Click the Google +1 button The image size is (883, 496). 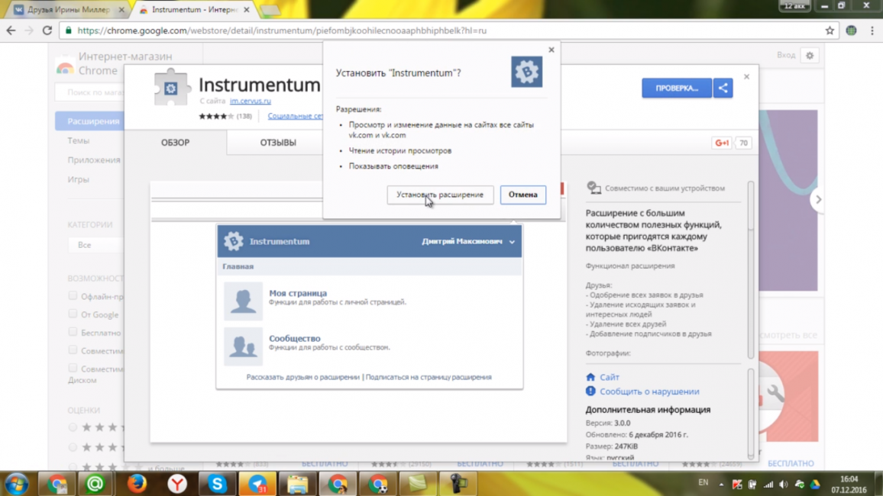[721, 143]
